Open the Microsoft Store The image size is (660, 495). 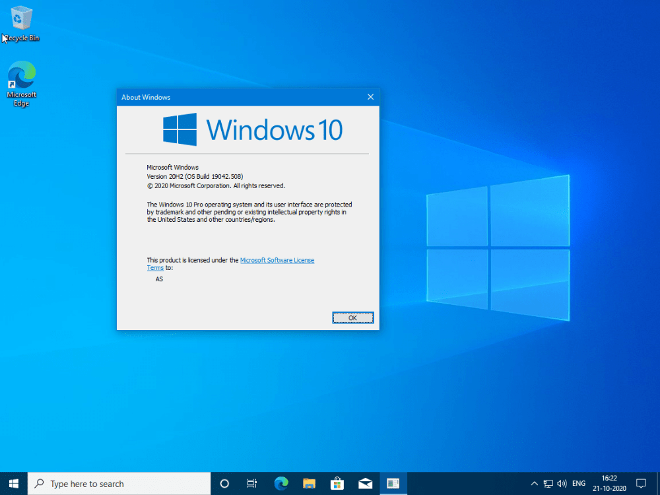(x=337, y=483)
